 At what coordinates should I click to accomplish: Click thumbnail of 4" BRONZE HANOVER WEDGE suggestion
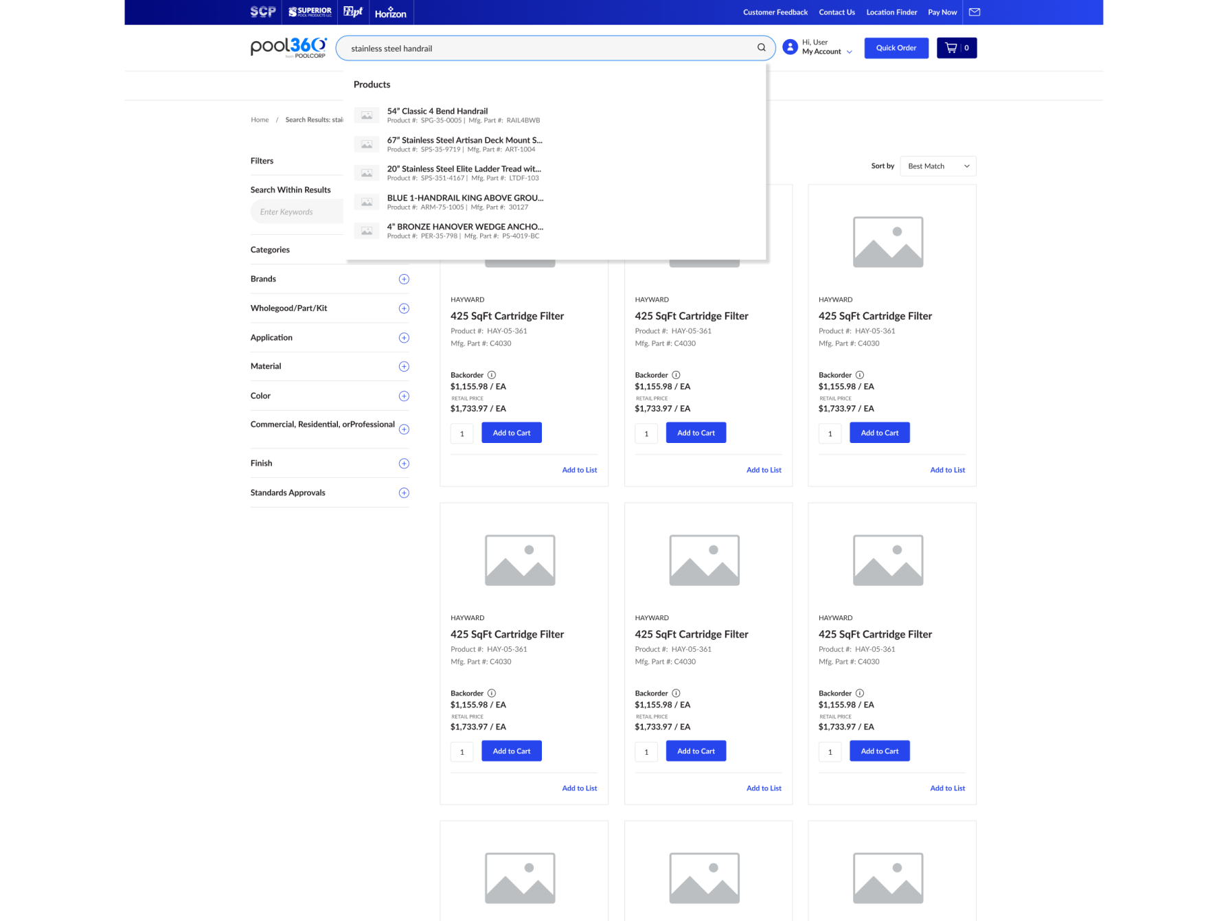coord(367,231)
